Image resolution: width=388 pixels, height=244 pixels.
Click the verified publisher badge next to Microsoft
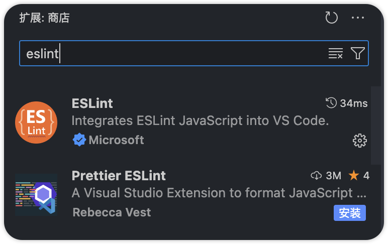point(79,141)
